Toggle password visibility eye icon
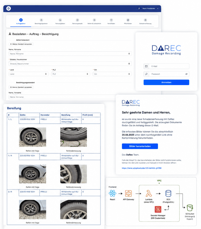The image size is (201, 229). (x=186, y=74)
